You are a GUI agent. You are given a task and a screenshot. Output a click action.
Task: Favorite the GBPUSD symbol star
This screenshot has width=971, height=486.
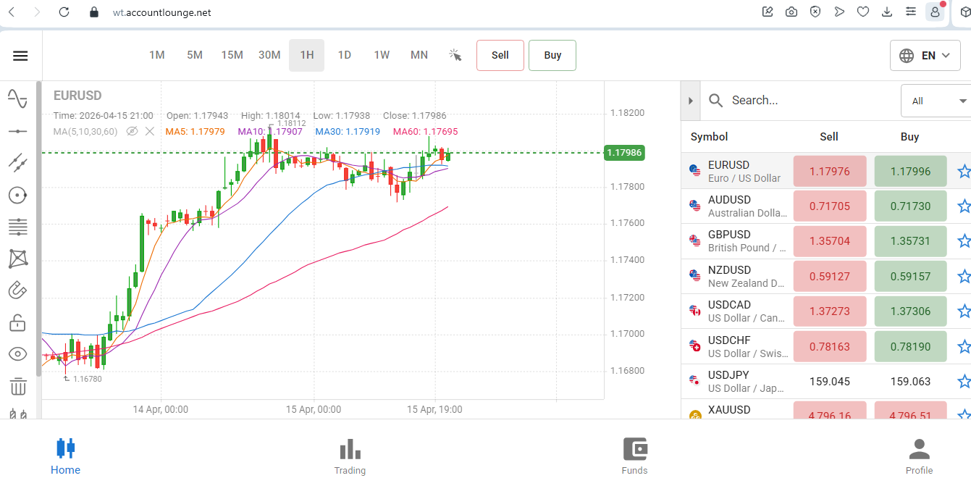964,241
